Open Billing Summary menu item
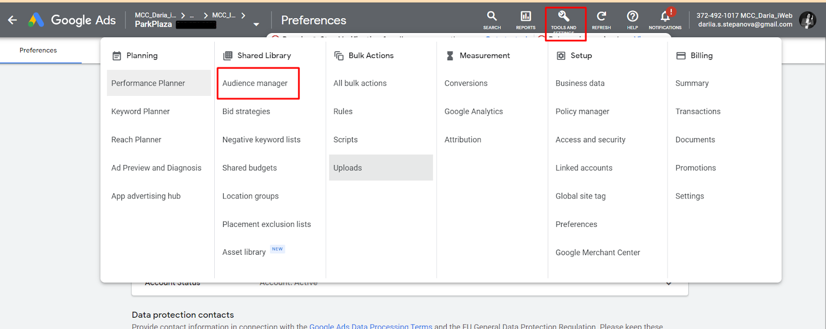The width and height of the screenshot is (826, 329). point(692,83)
